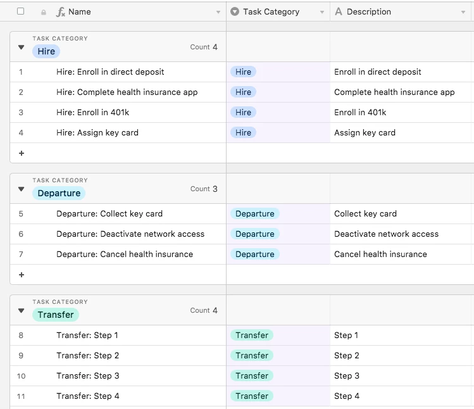Viewport: 474px width, 409px height.
Task: Click the Count 3 summary for Departure
Action: pyautogui.click(x=204, y=189)
